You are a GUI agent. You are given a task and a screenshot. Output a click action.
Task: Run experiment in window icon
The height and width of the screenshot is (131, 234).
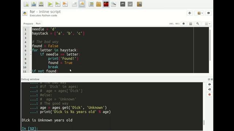(x=58, y=4)
